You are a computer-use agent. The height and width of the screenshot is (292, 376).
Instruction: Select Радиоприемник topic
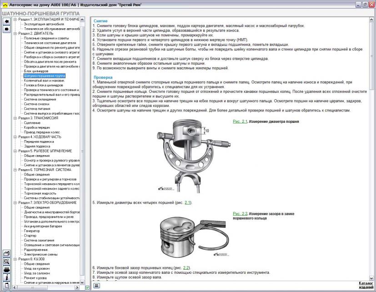36,250
